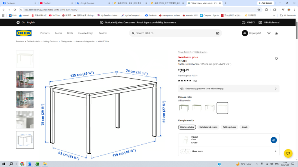Open All Bookmarks folder
Screen dimensions: 298x167
[288, 15]
